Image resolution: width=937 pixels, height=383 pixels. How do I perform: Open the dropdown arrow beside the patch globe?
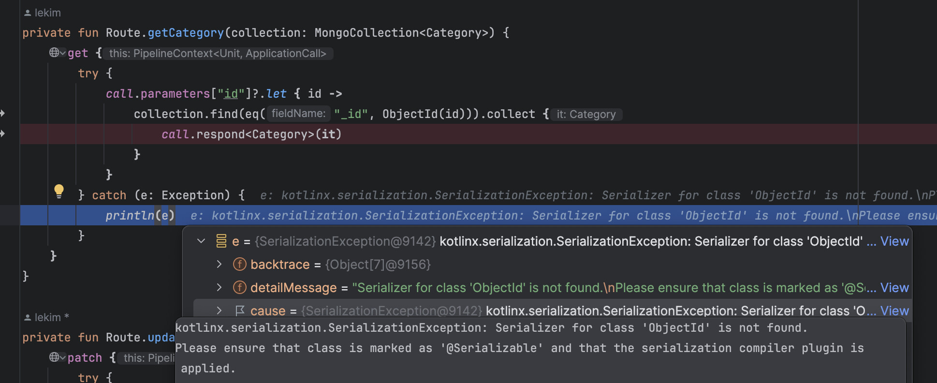pos(63,357)
